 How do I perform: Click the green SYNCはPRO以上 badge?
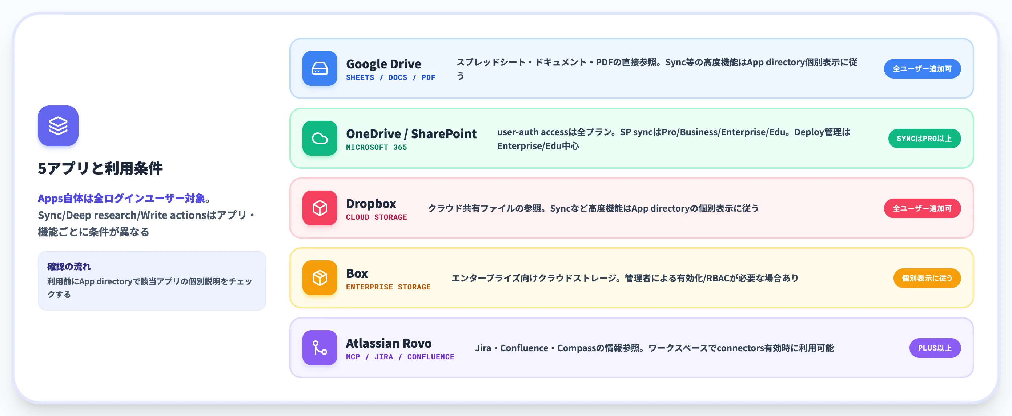[x=924, y=139]
